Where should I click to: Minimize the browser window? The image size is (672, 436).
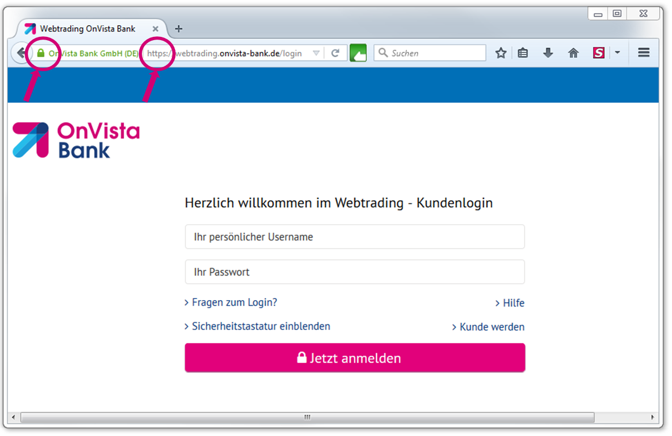(x=599, y=13)
